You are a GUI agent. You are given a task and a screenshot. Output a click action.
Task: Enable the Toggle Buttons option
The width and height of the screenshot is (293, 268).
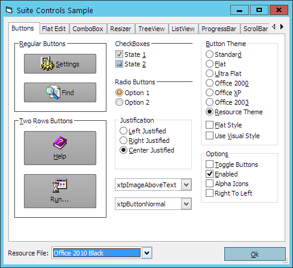[232, 165]
